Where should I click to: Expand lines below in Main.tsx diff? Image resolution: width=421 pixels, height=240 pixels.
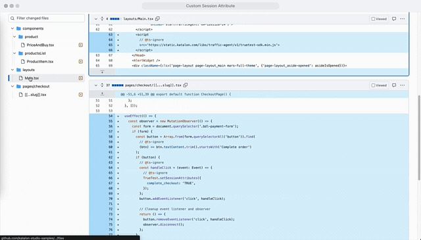click(103, 72)
